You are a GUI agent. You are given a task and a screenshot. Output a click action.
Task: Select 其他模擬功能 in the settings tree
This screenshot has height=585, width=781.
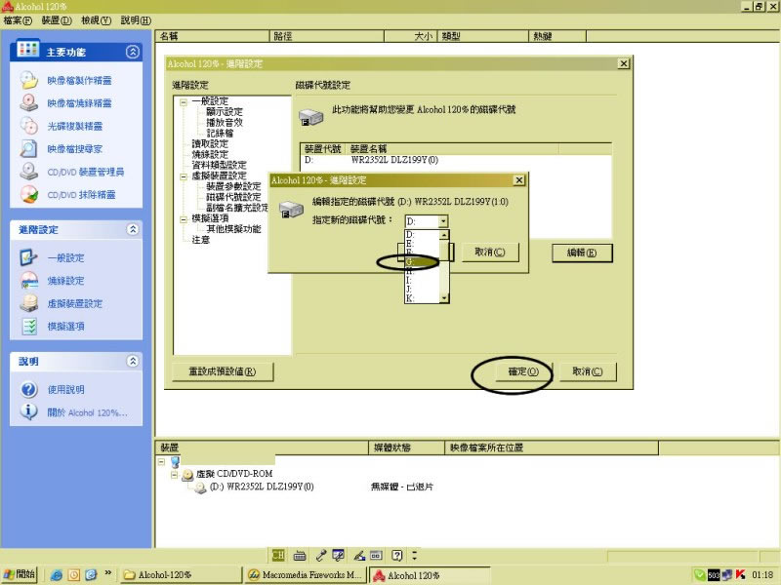tap(233, 229)
